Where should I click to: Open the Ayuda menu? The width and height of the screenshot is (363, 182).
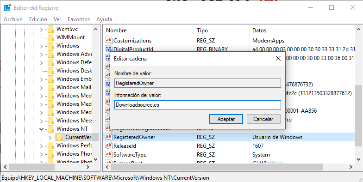coord(104,19)
